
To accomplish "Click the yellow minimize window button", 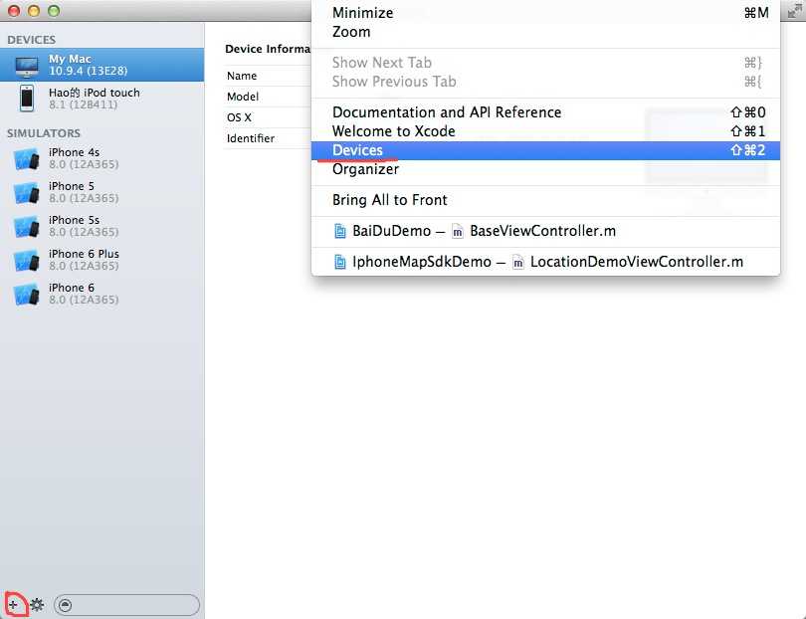I will pyautogui.click(x=34, y=11).
